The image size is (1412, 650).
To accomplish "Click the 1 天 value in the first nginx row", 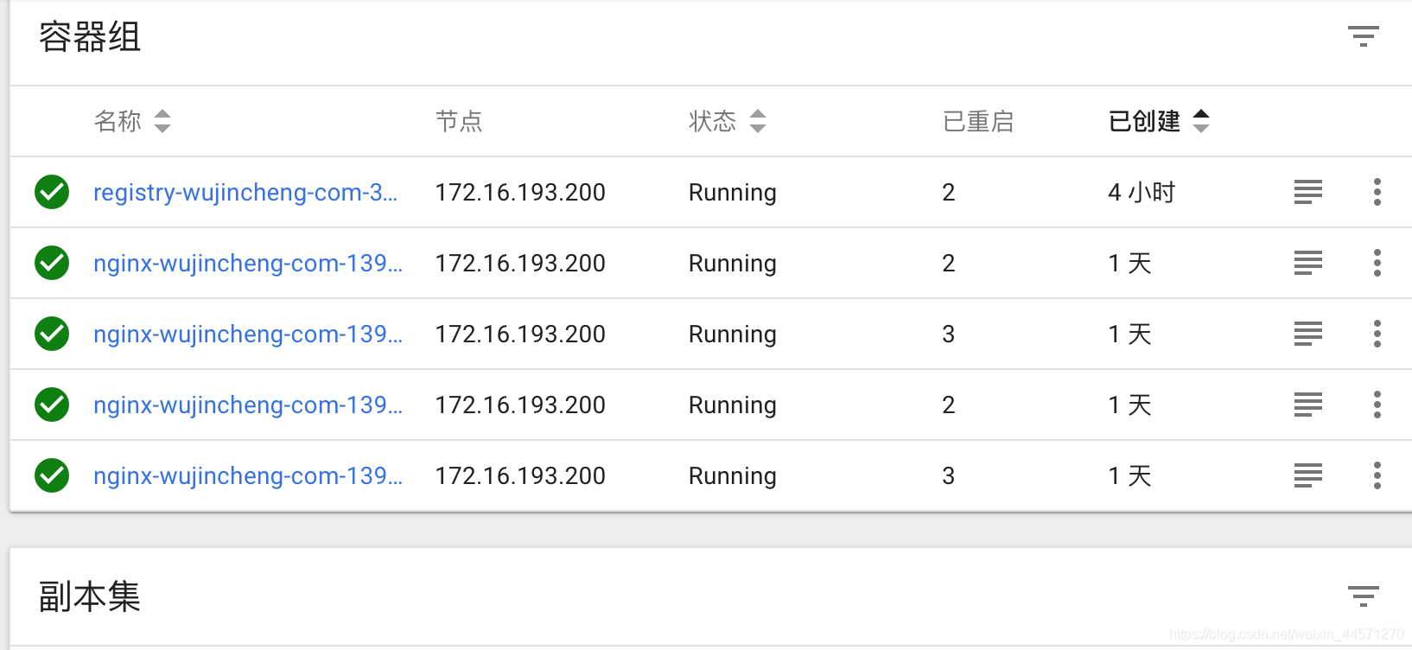I will 1130,263.
